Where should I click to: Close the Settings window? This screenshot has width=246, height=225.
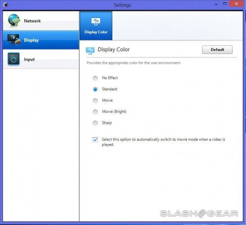click(x=236, y=4)
